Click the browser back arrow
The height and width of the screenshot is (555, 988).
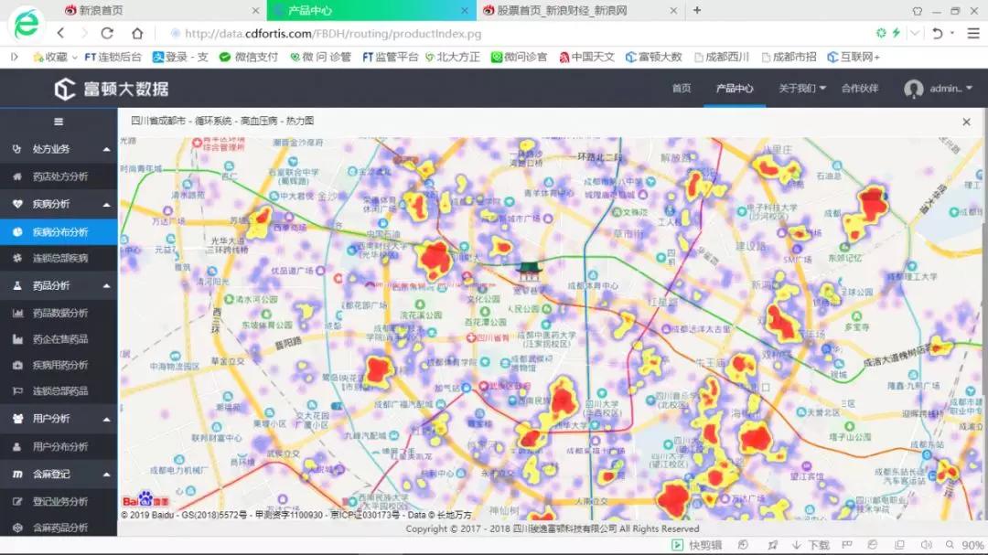(x=61, y=33)
